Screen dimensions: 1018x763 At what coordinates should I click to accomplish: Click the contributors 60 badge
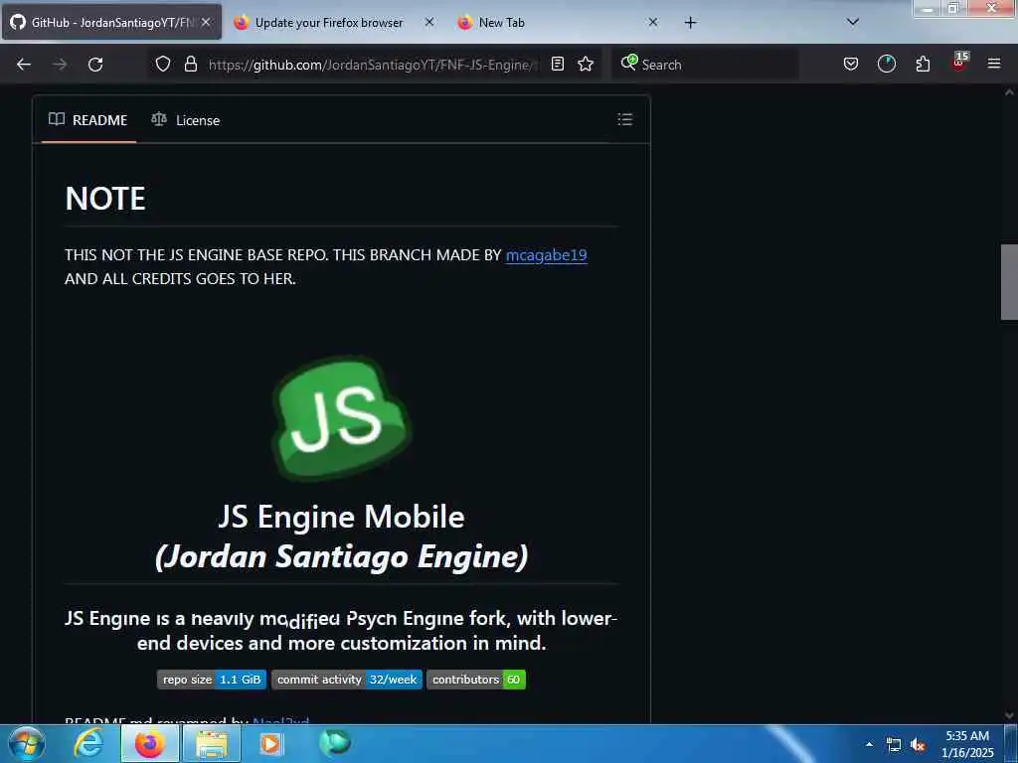tap(476, 680)
